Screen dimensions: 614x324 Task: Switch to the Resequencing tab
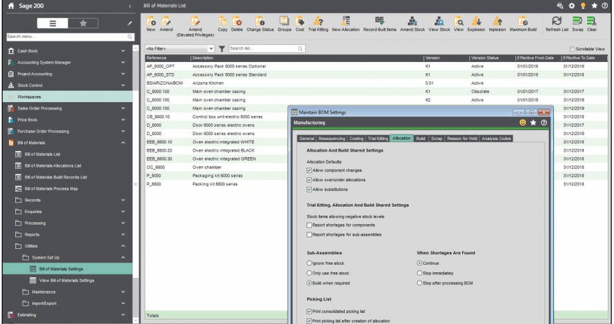[332, 139]
